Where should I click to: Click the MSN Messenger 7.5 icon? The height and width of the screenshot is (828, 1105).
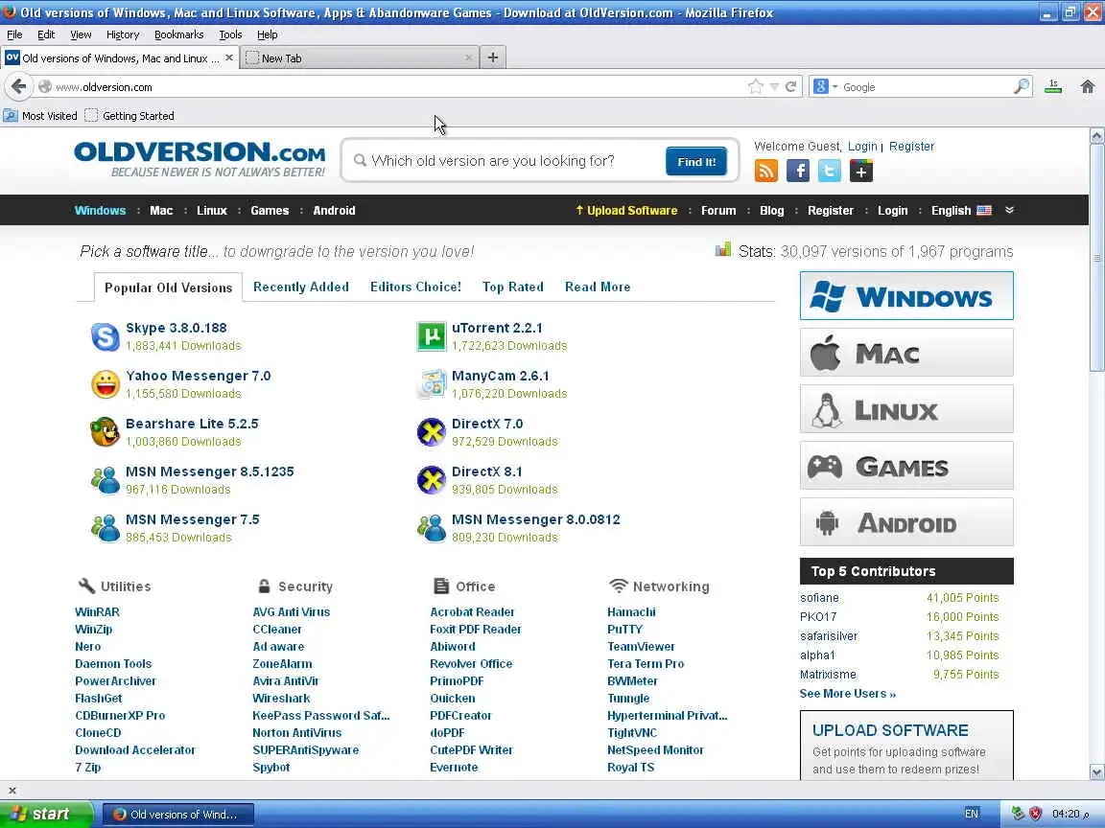[105, 528]
